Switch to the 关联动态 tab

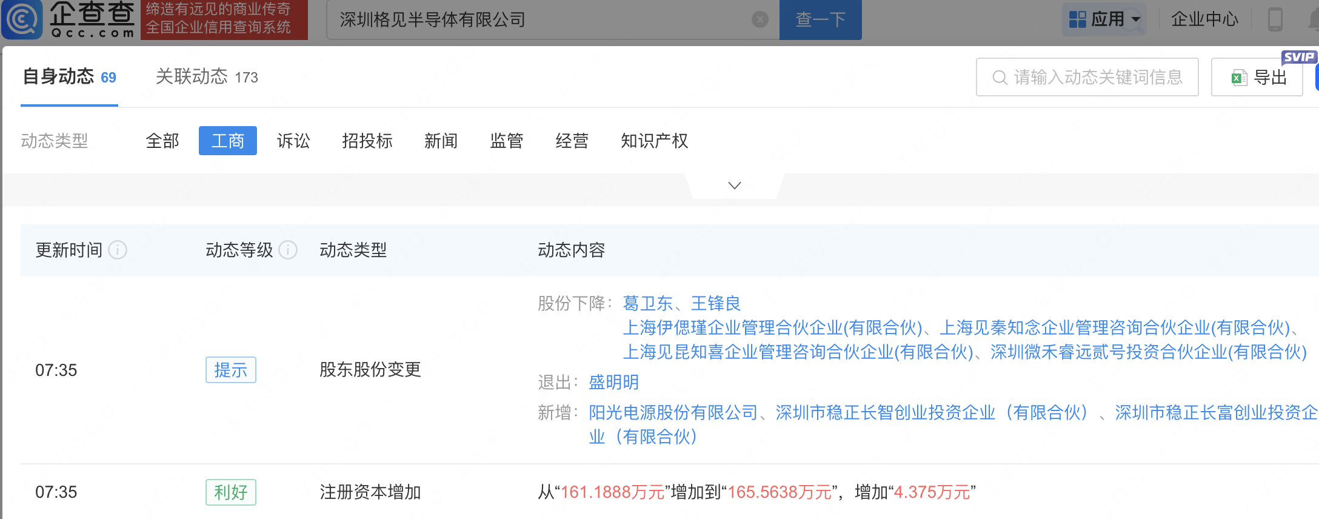207,77
